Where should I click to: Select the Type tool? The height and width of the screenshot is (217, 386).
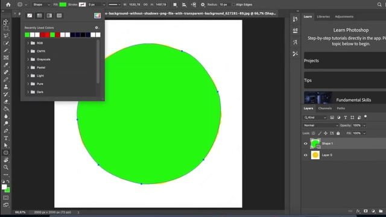point(5,138)
